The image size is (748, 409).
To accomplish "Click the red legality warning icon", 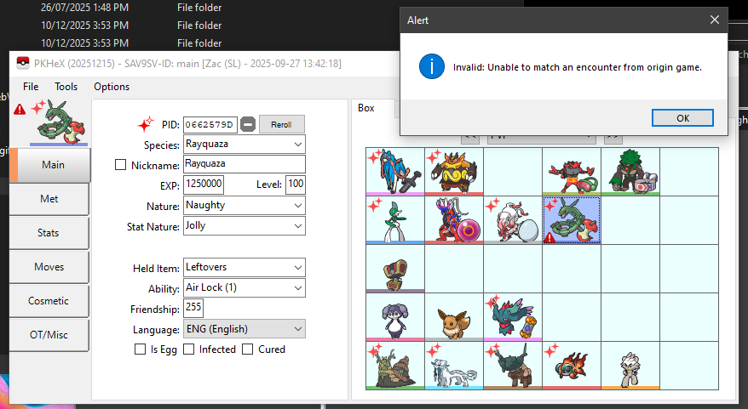I will [x=19, y=109].
